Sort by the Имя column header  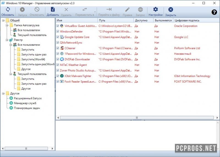[76, 20]
